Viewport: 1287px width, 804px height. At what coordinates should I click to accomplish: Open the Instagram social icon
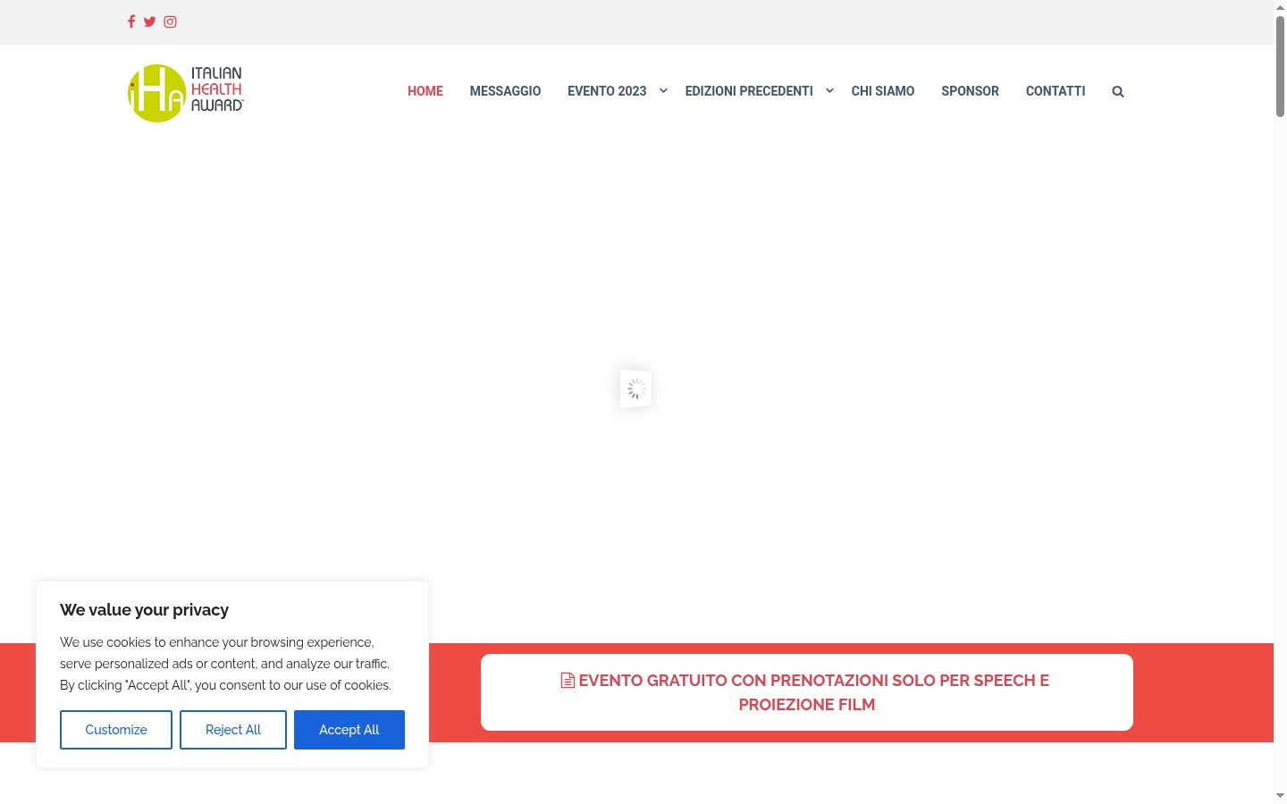tap(170, 21)
